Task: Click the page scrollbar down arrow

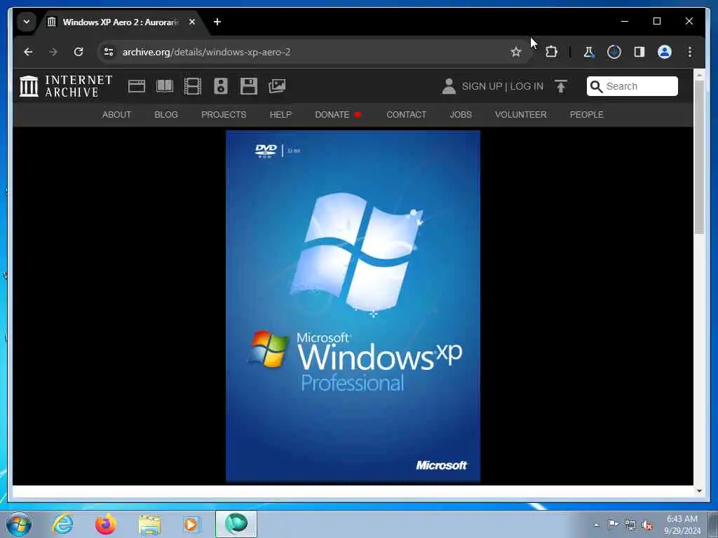Action: pos(699,490)
